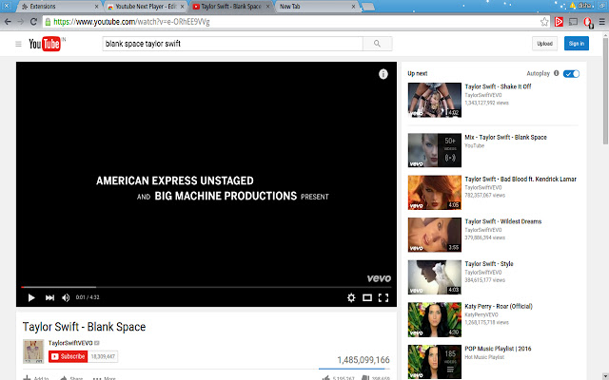Screen dimensions: 609x380
Task: Click the secure lock icon in address bar
Action: (x=48, y=22)
